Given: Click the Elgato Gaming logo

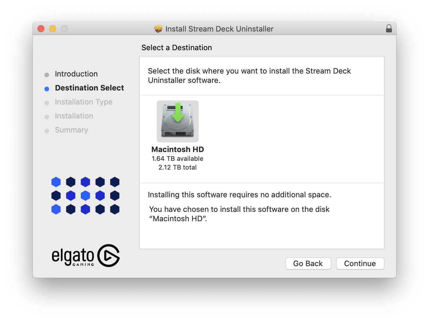Looking at the screenshot, I should tap(86, 256).
